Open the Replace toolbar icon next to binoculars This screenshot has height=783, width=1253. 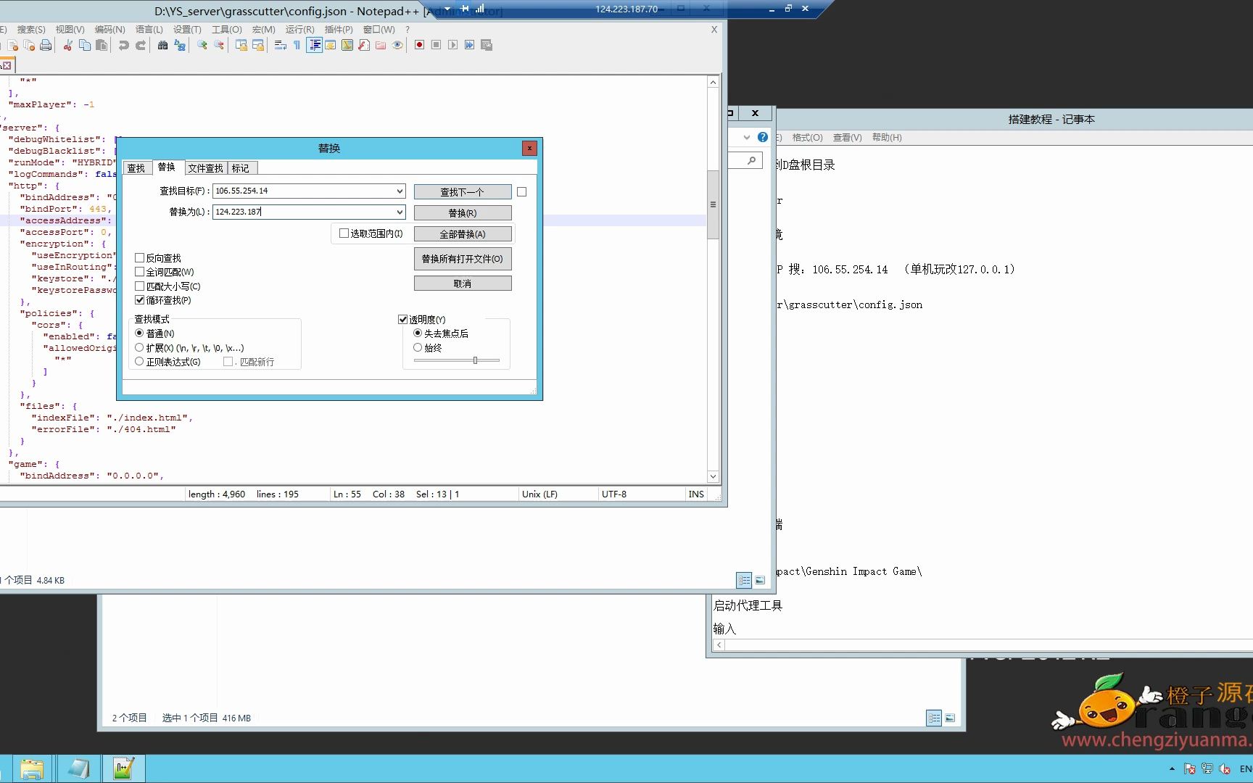180,45
